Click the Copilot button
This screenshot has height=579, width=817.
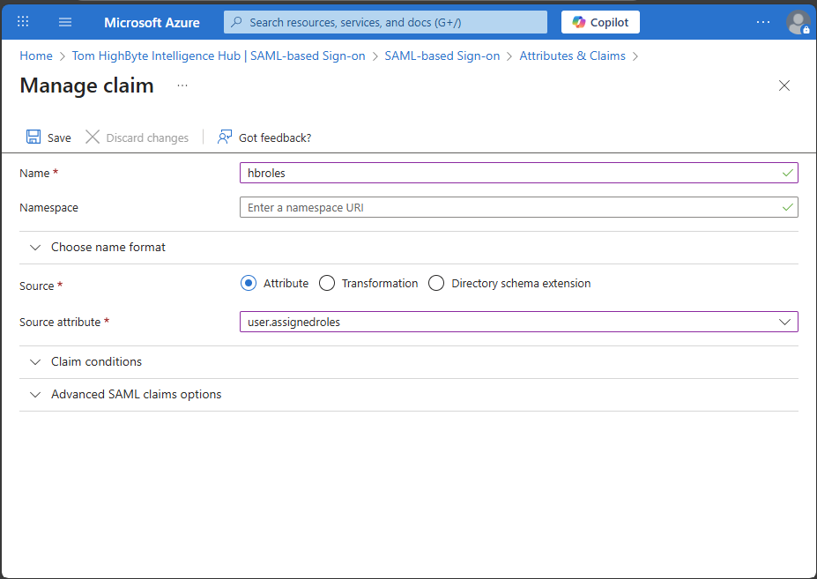click(600, 22)
